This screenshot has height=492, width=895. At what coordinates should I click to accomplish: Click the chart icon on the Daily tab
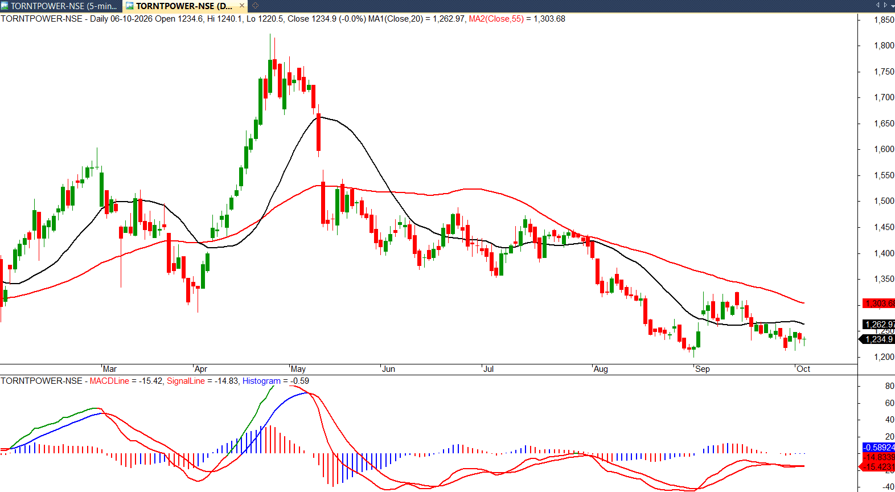click(x=130, y=6)
